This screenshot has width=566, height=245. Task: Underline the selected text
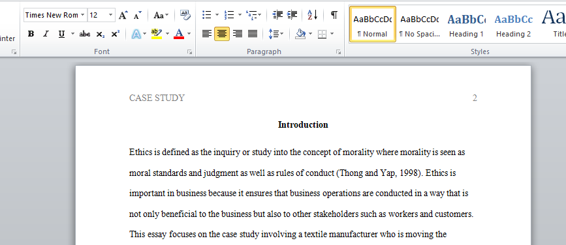[x=61, y=34]
